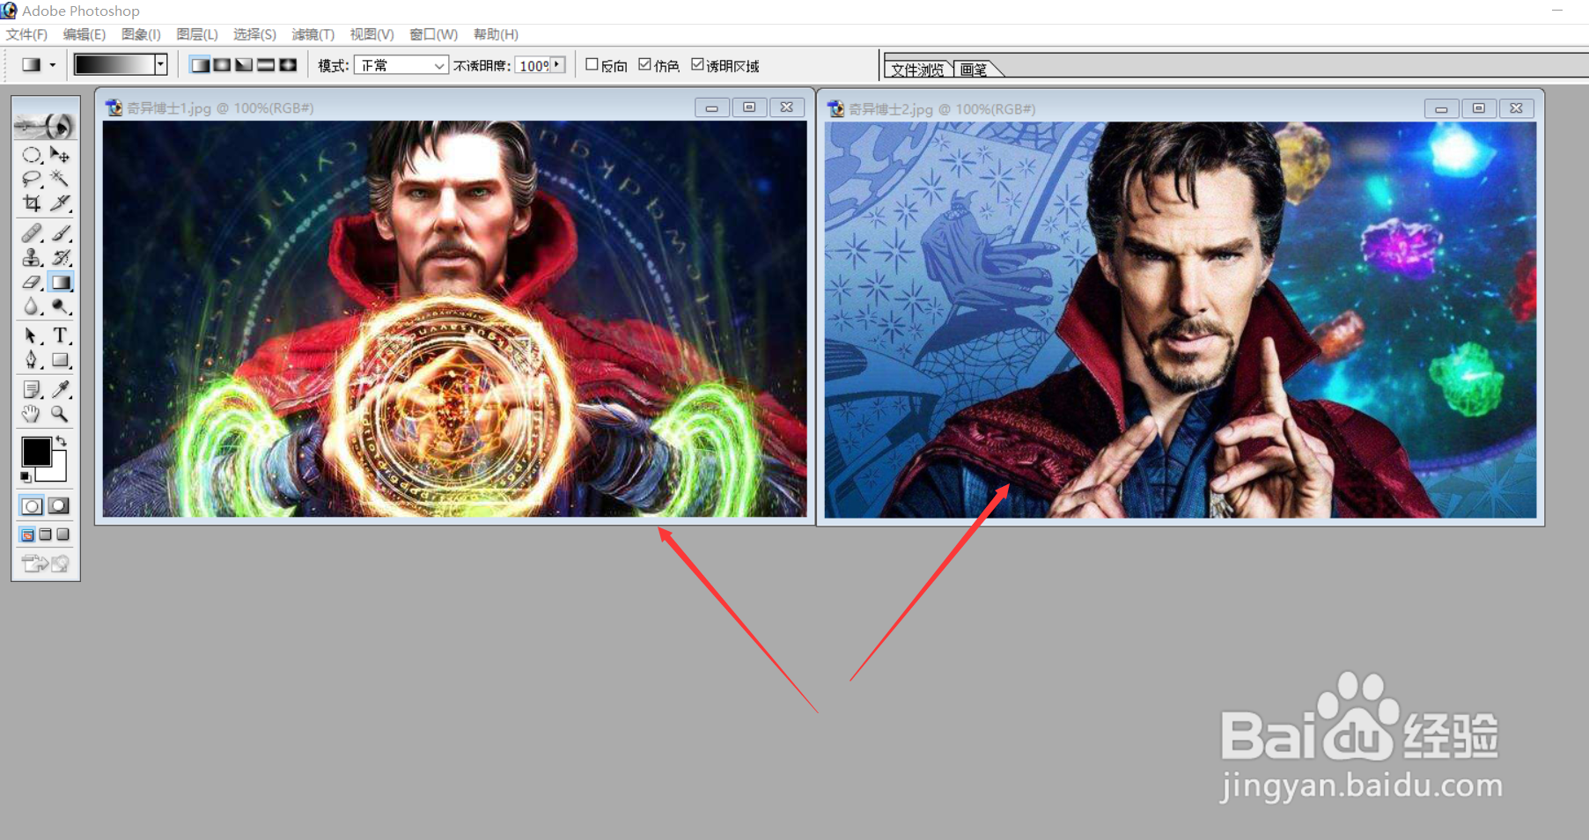Switch to the 画笔 tab
The image size is (1589, 840).
(974, 70)
